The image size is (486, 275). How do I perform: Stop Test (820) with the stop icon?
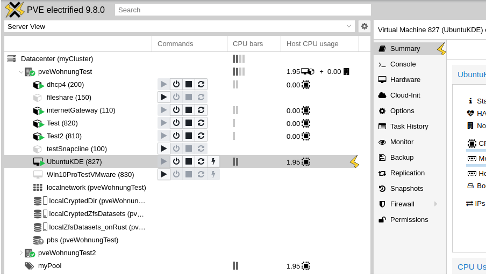[x=189, y=123]
